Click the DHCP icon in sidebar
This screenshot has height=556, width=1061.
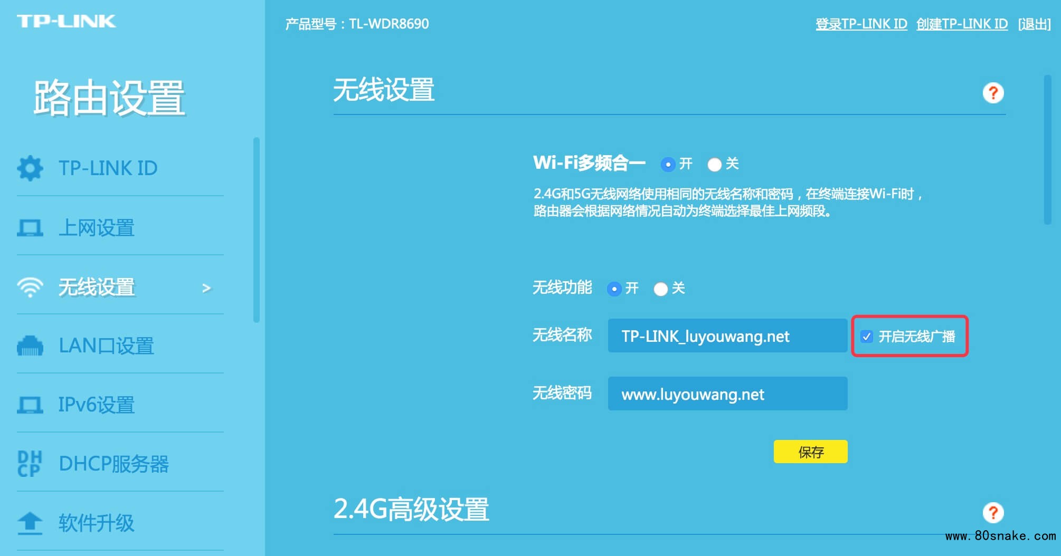pos(30,464)
